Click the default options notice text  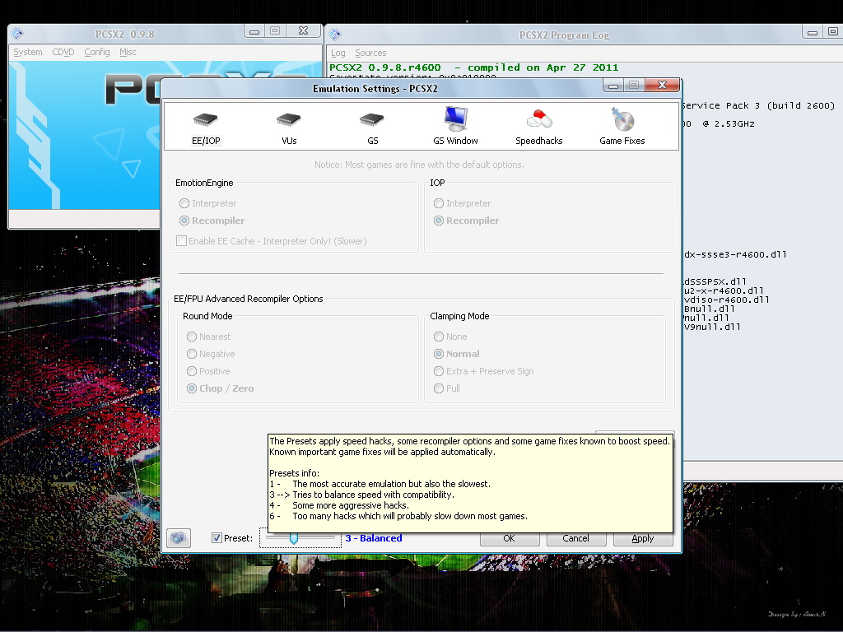click(419, 165)
